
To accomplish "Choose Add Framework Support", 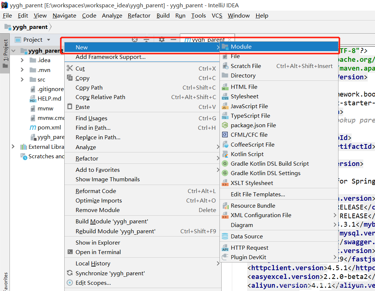I will [142, 57].
